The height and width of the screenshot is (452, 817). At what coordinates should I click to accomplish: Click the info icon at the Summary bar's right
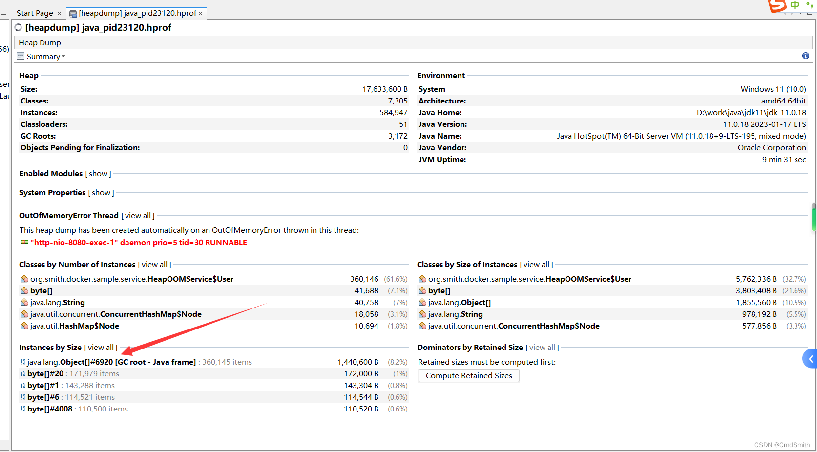coord(806,56)
